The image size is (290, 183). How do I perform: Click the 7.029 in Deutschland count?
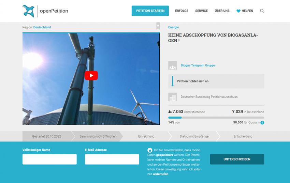248,112
